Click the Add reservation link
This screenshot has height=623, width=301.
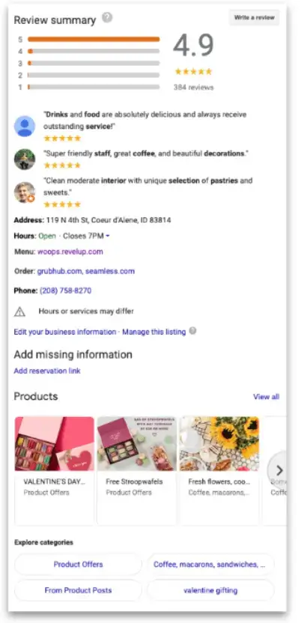[x=47, y=371]
